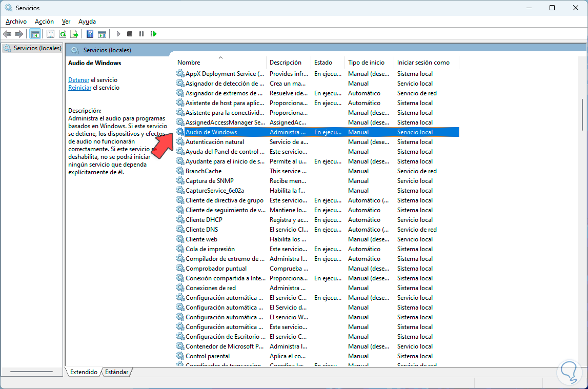The image size is (588, 389).
Task: Sort by the Iniciar sesión como column header
Action: [x=427, y=62]
